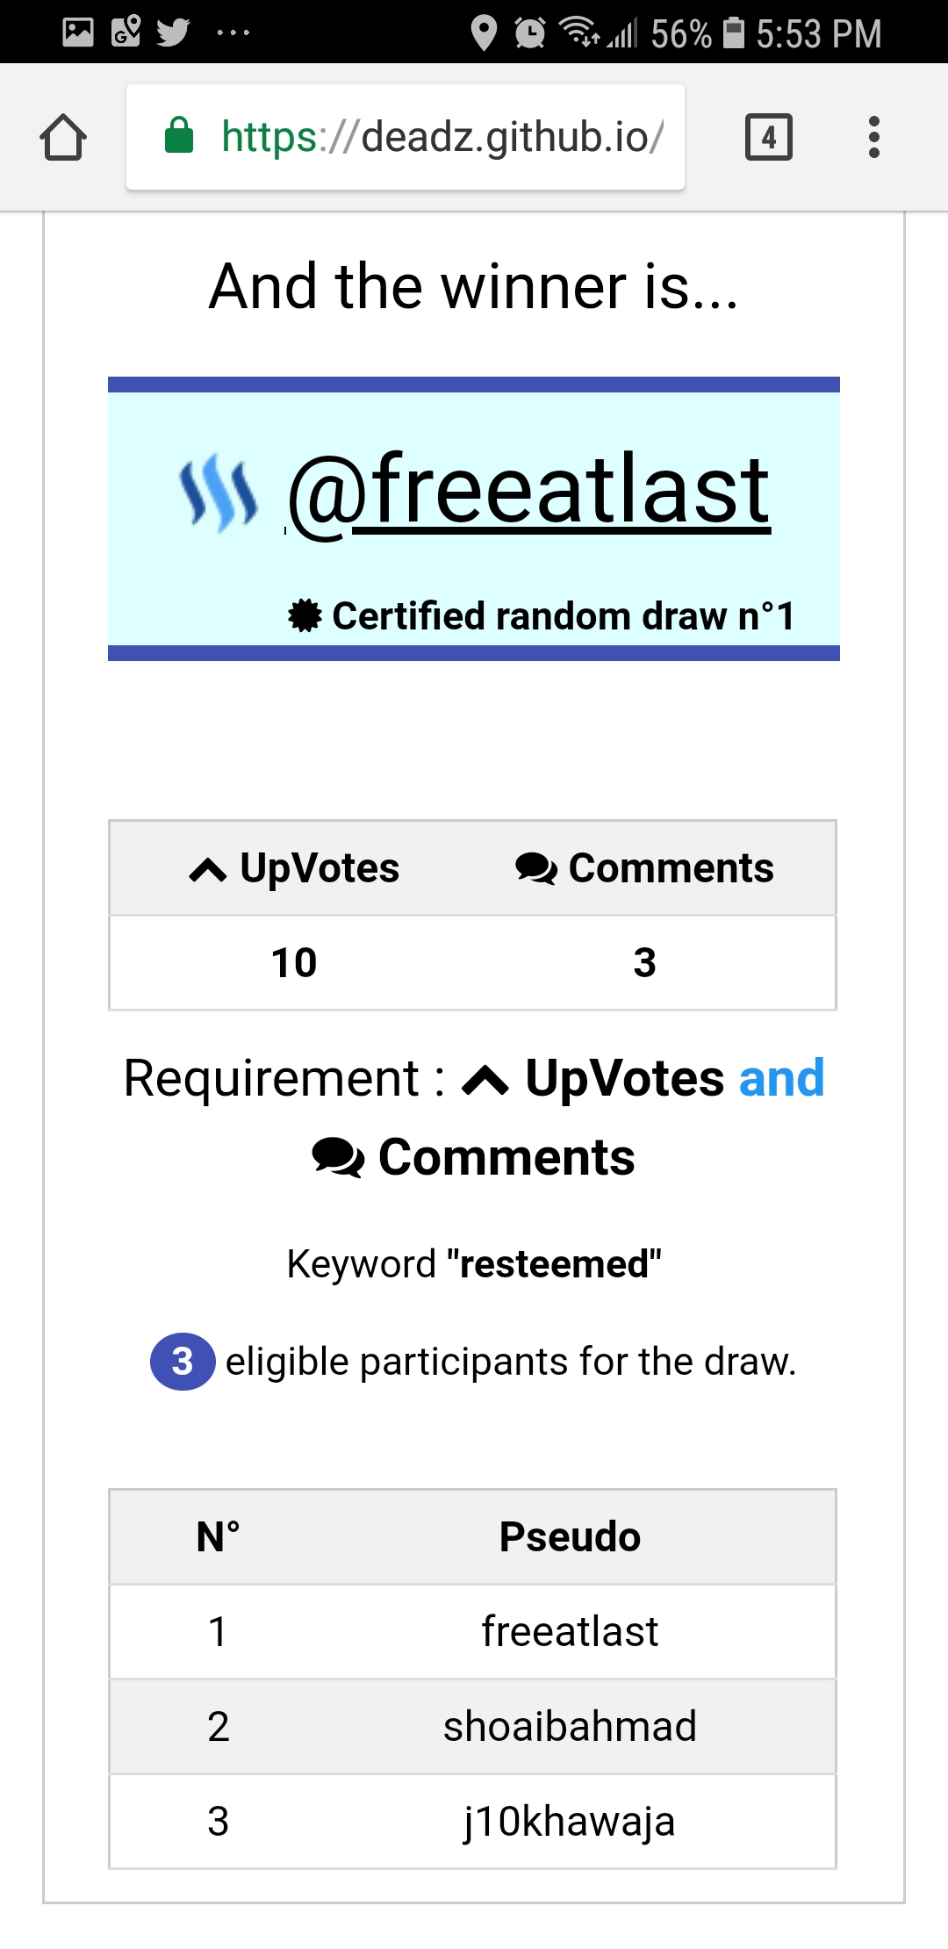The width and height of the screenshot is (948, 1949).
Task: Click the Certified random draw n°1 text
Action: (x=564, y=615)
